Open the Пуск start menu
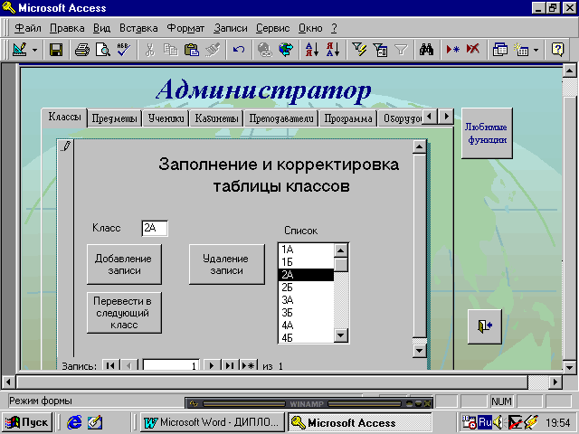Screen dimensions: 579x434 click(27, 422)
